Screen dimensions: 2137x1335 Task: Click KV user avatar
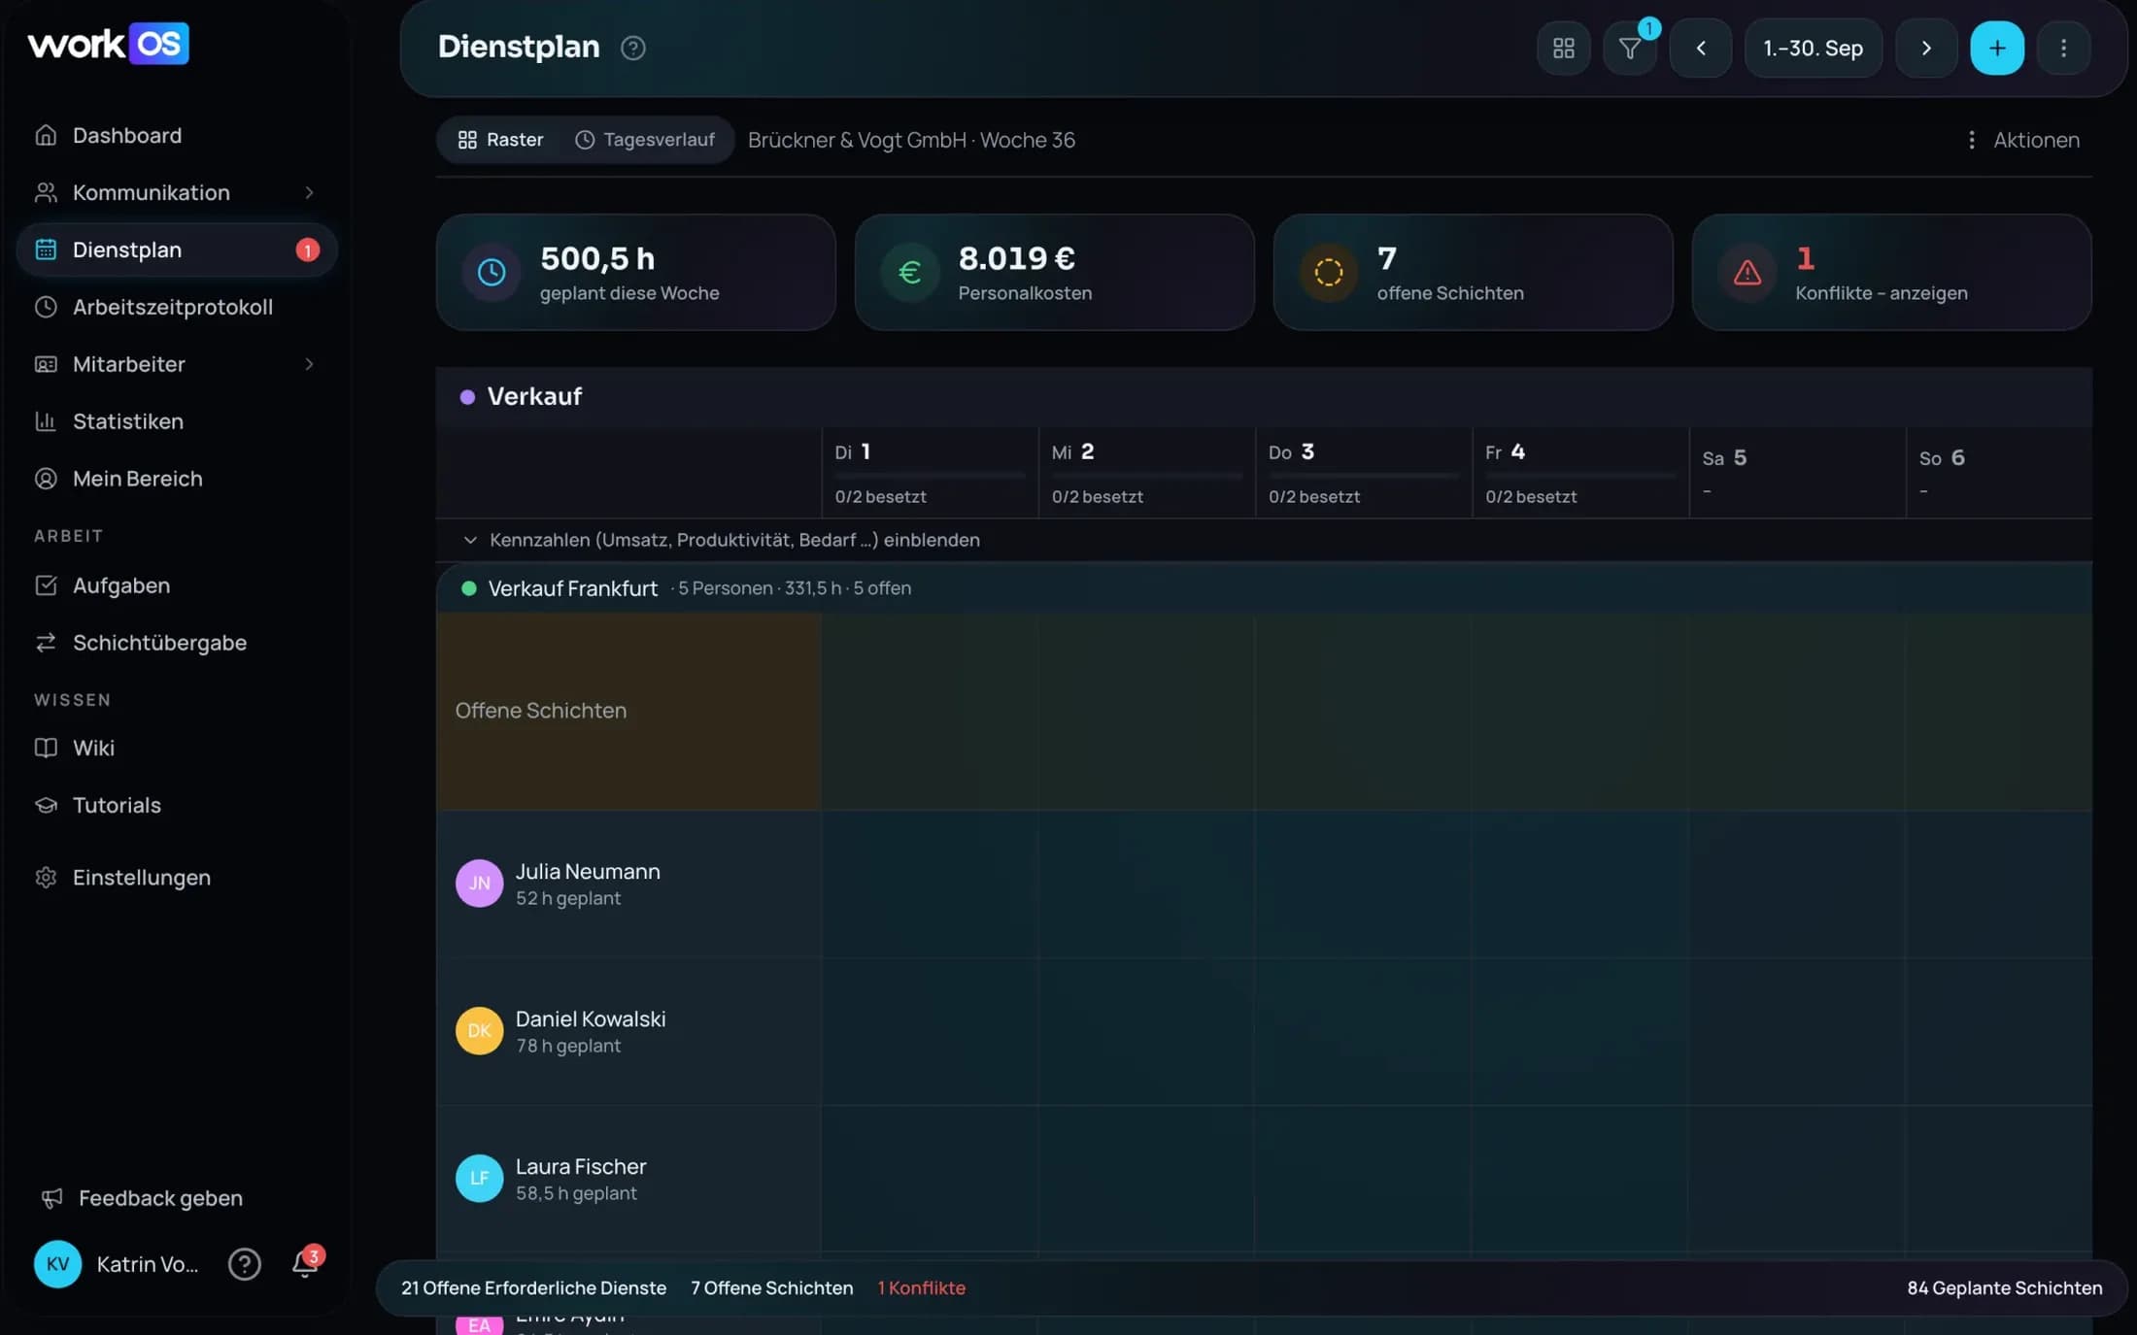point(57,1264)
